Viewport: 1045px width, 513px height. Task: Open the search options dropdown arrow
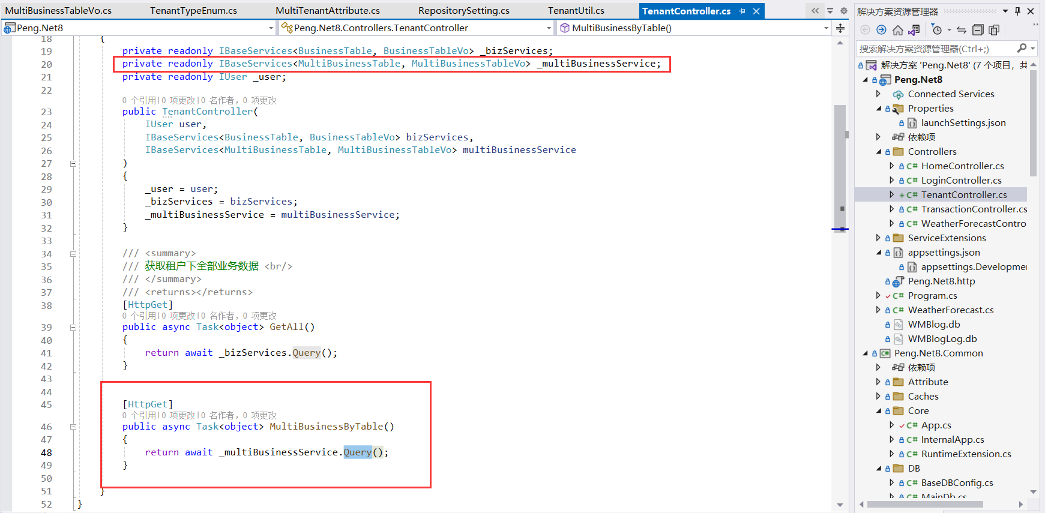click(1033, 48)
